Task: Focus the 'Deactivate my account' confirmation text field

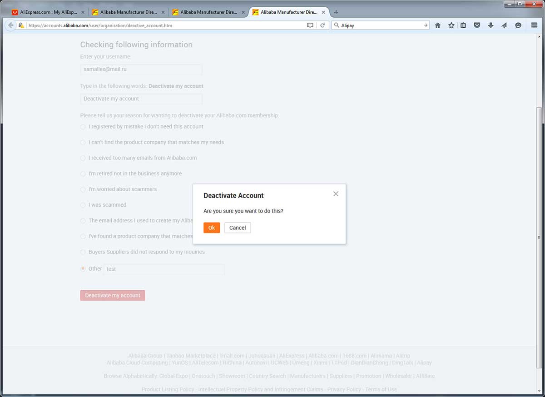Action: [x=141, y=99]
